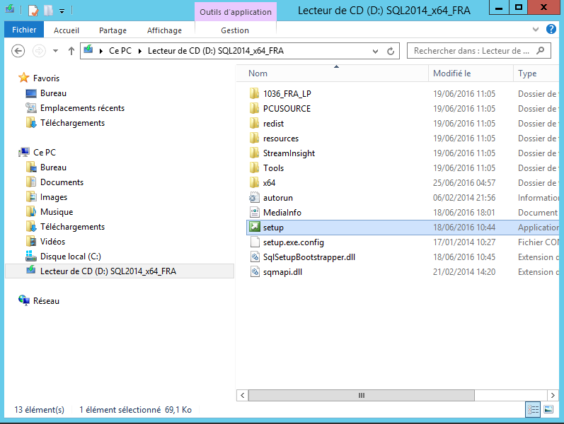Click the New folder quick access icon

point(48,11)
